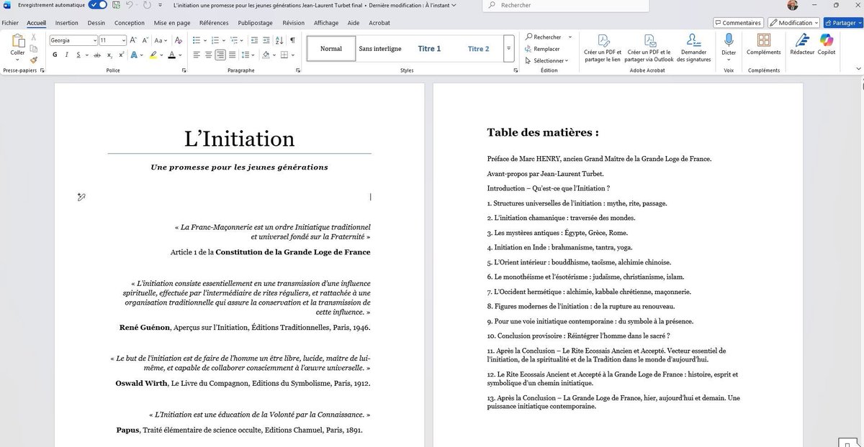Open the Acrobat tab
Viewport: 864px width, 447px height.
(379, 23)
